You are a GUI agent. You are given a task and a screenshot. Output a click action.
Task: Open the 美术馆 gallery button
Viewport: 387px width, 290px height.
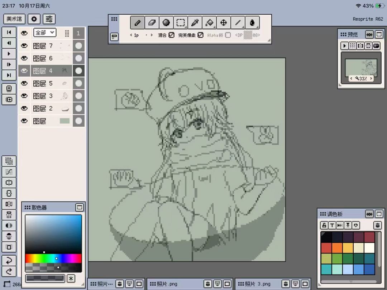[14, 19]
